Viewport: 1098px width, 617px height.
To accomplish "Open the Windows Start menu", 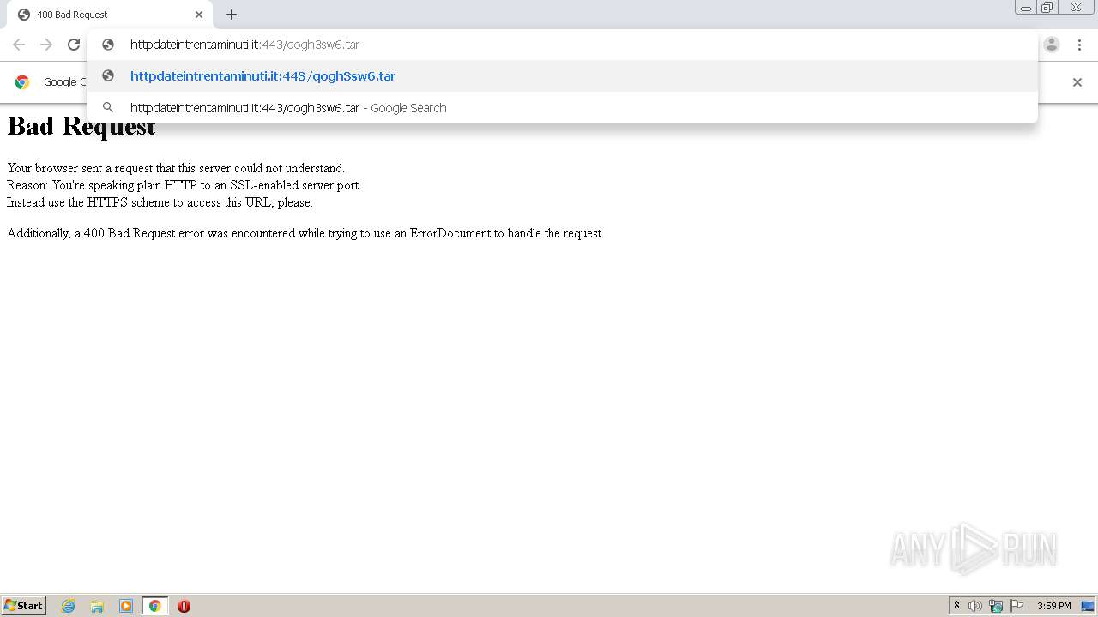I will point(24,606).
